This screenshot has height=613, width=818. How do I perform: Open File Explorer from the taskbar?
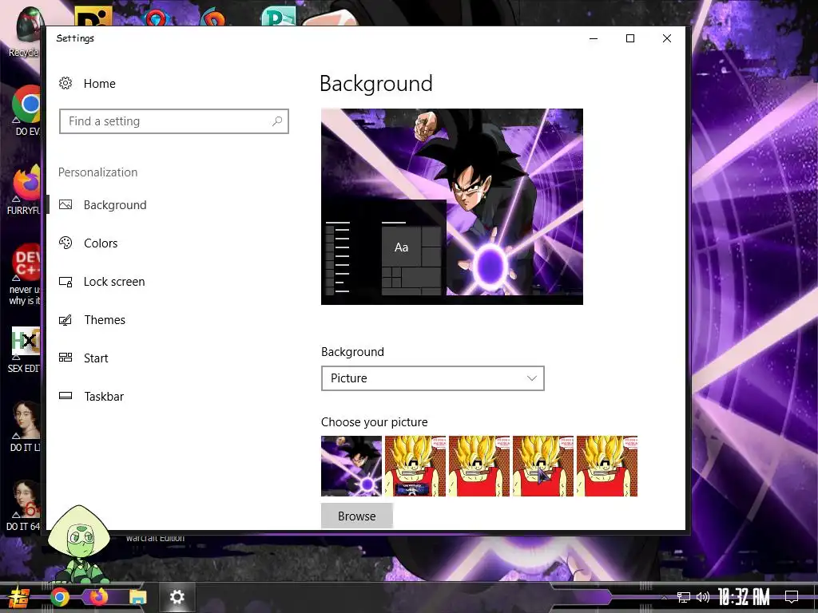pyautogui.click(x=137, y=597)
